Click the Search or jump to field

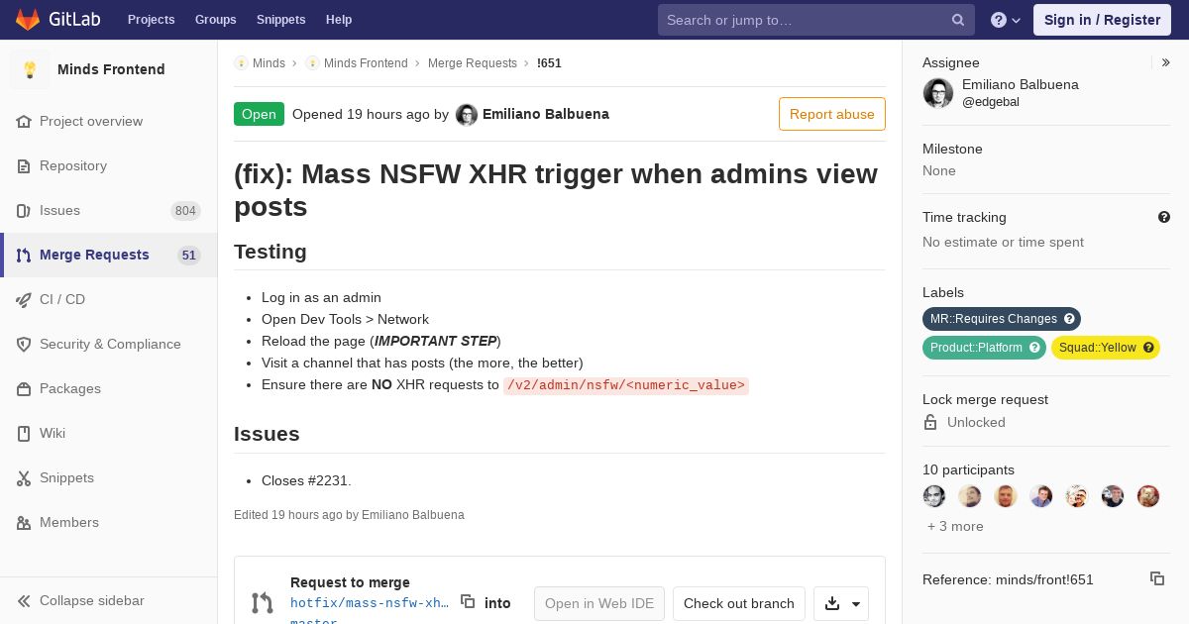(x=816, y=20)
